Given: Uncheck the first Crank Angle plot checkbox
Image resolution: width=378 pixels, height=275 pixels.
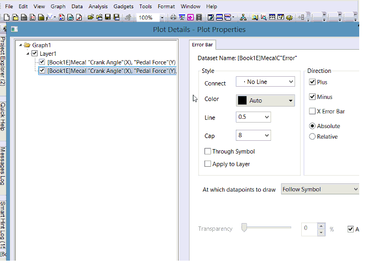Looking at the screenshot, I should click(42, 62).
